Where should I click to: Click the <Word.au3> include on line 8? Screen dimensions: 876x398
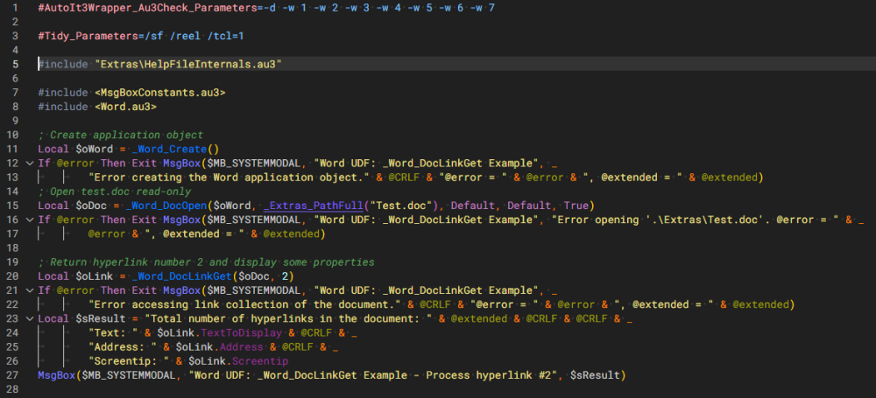pos(125,107)
